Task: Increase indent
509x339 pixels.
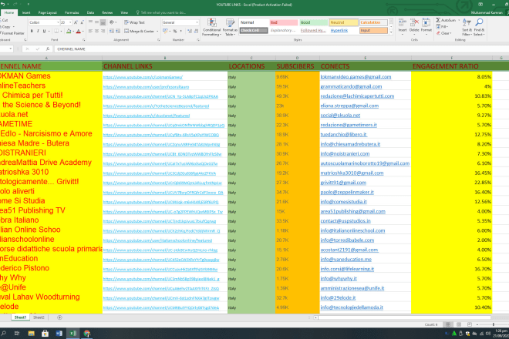Action: (x=117, y=31)
